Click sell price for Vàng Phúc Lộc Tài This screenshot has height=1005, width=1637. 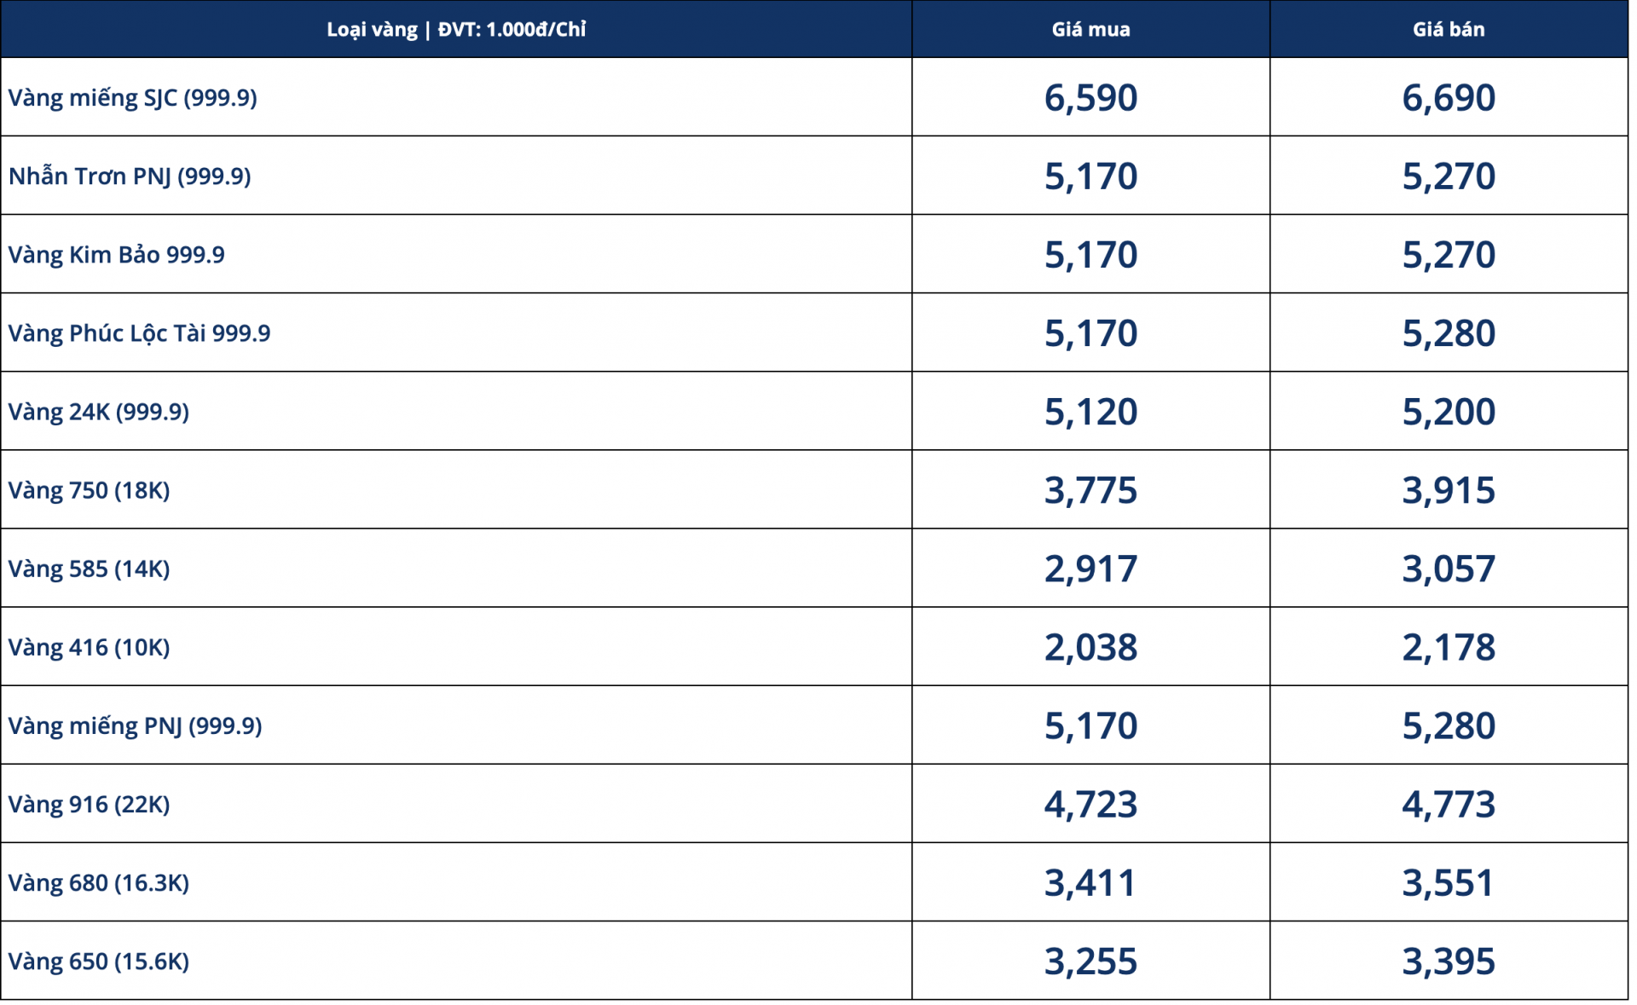point(1448,333)
